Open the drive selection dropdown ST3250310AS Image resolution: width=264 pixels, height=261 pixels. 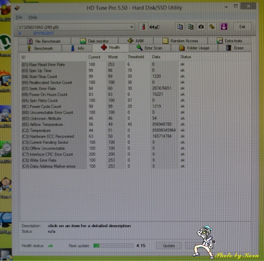pos(76,27)
